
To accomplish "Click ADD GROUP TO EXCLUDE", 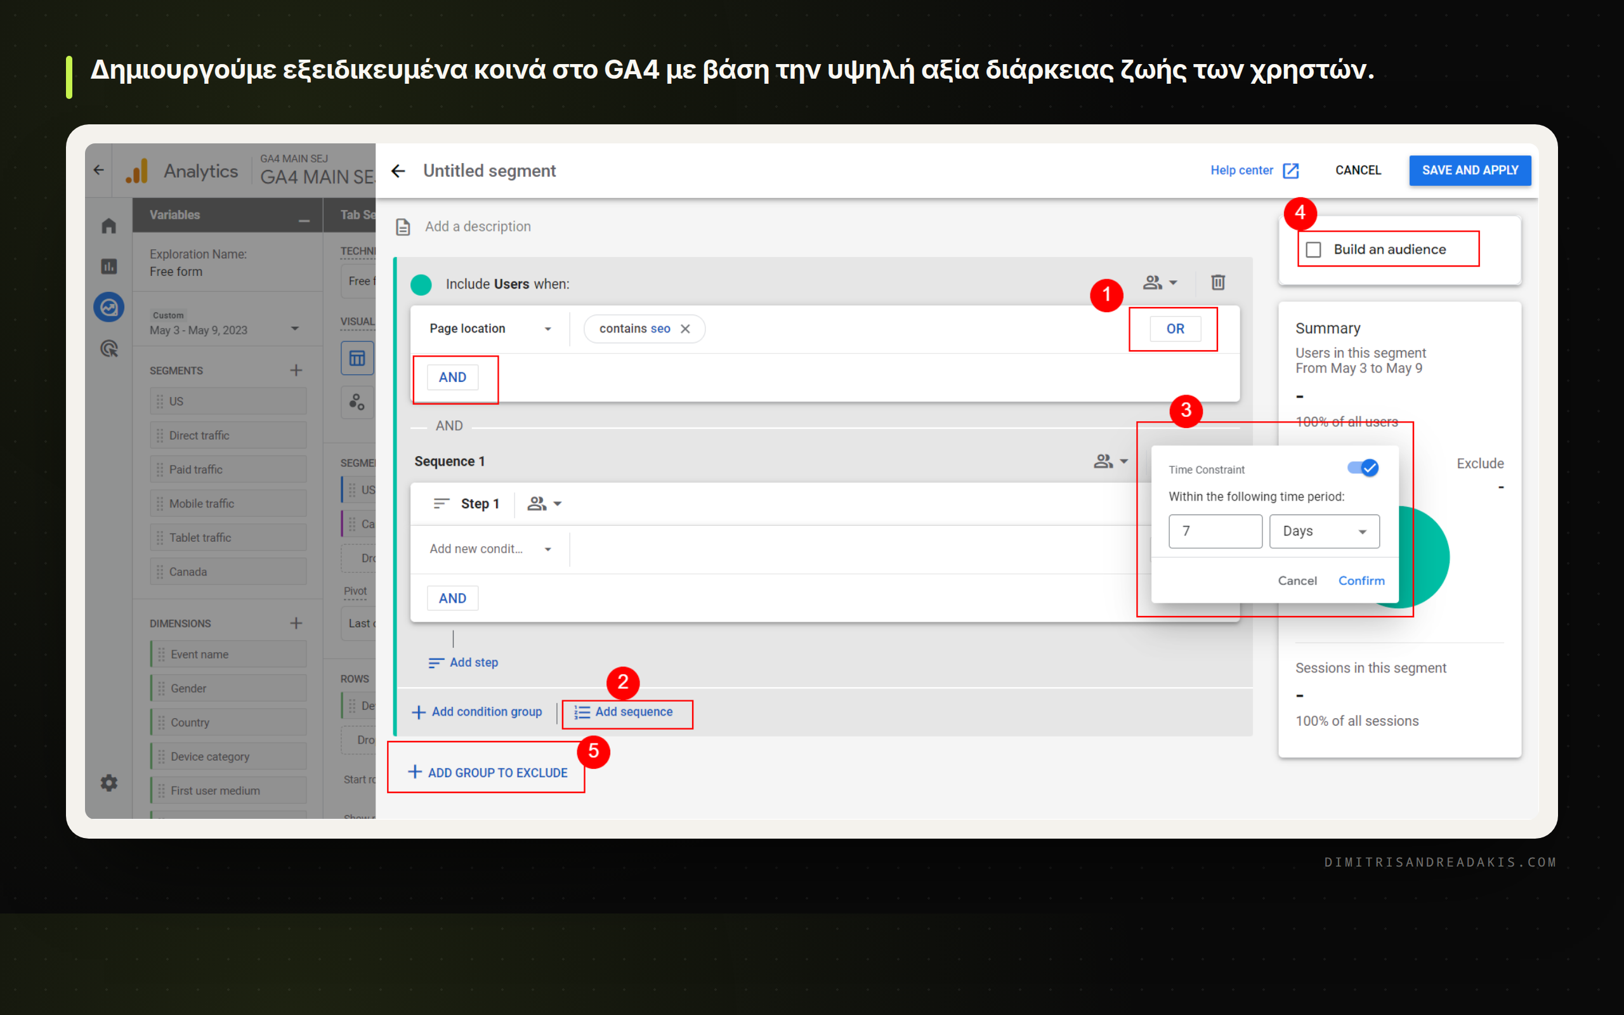I will click(488, 773).
